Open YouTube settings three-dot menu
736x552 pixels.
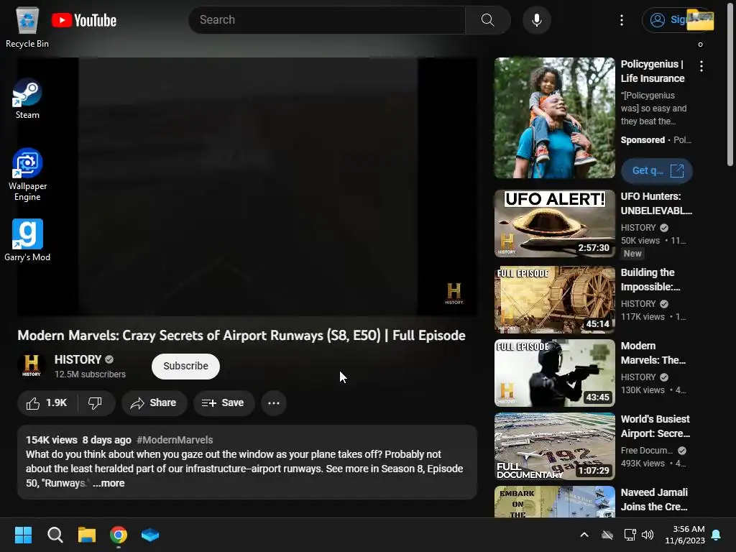coord(622,19)
